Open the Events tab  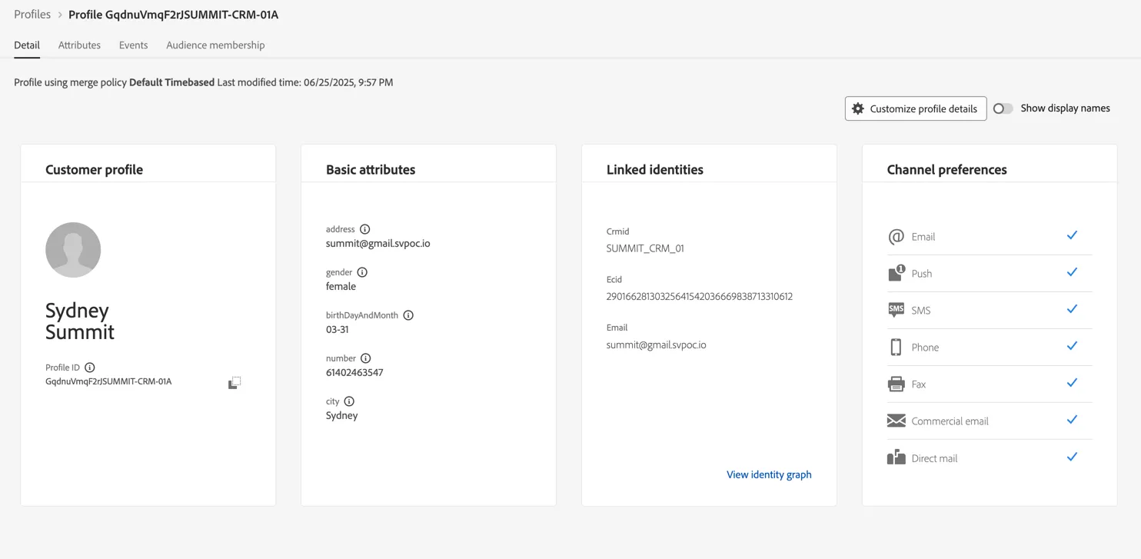click(133, 45)
